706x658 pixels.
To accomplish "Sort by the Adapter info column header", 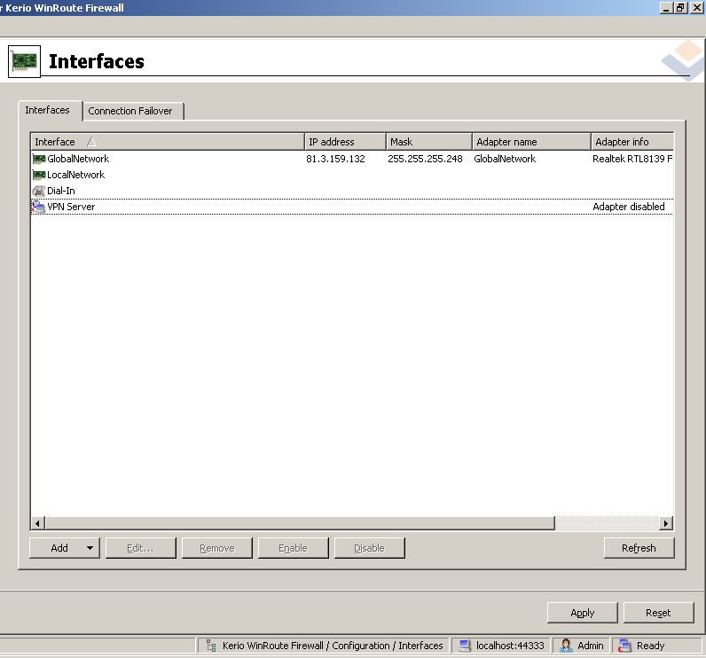I will 632,142.
